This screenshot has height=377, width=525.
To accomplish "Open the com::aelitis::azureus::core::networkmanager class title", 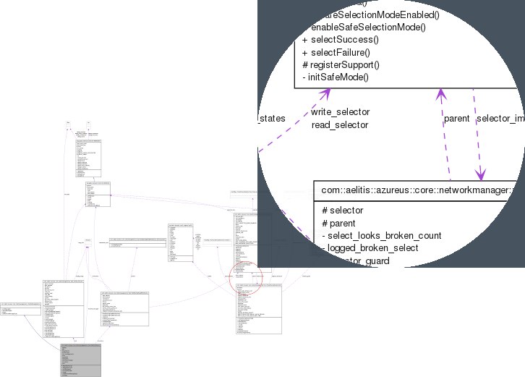I will pyautogui.click(x=417, y=190).
